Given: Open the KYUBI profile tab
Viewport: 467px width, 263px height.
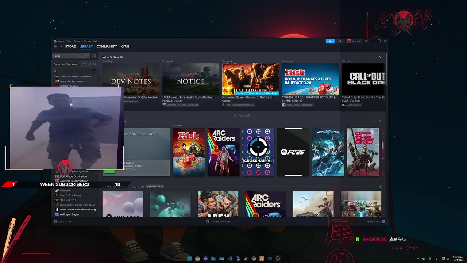Looking at the screenshot, I should (x=126, y=46).
